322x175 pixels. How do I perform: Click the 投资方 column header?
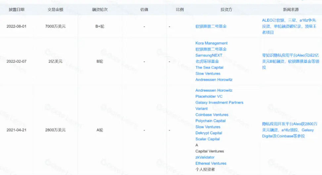click(x=226, y=10)
